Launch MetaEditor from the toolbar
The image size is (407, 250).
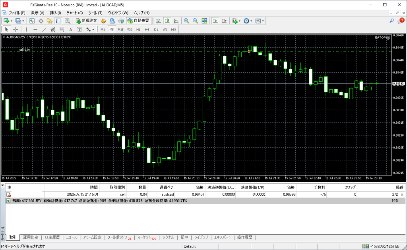[103, 21]
